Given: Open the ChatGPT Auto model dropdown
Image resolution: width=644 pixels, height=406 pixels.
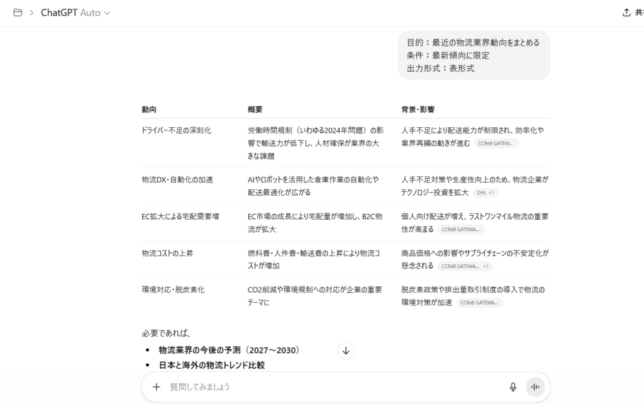Looking at the screenshot, I should pyautogui.click(x=75, y=13).
